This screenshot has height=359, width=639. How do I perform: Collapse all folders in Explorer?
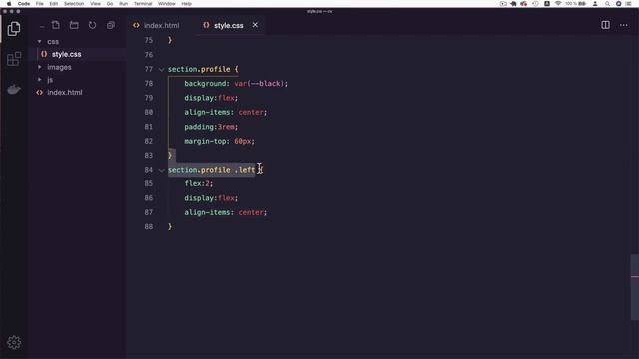111,25
